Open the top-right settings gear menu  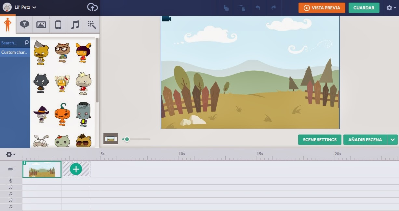click(390, 8)
